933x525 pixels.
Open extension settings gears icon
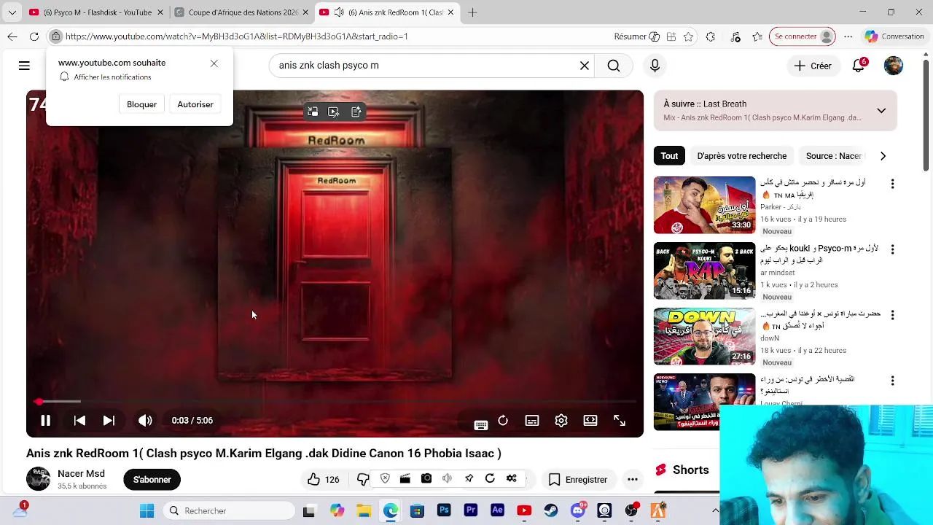(x=512, y=479)
